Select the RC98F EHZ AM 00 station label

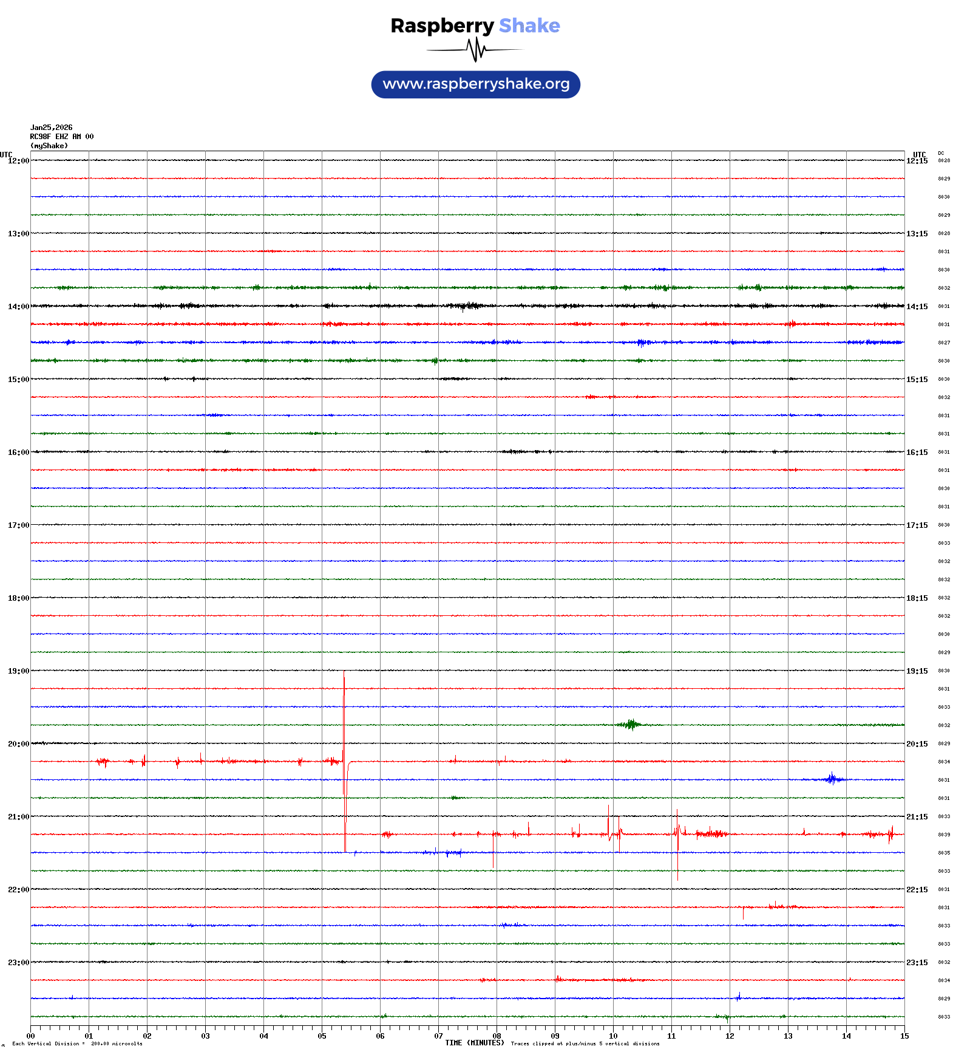tap(62, 137)
